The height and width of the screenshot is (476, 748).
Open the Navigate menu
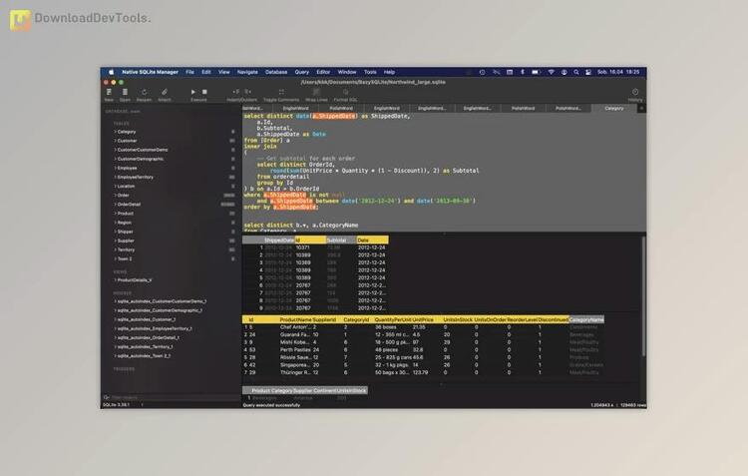point(247,72)
